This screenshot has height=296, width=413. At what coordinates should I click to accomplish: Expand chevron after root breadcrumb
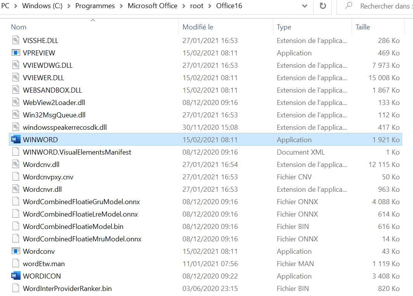coord(210,6)
